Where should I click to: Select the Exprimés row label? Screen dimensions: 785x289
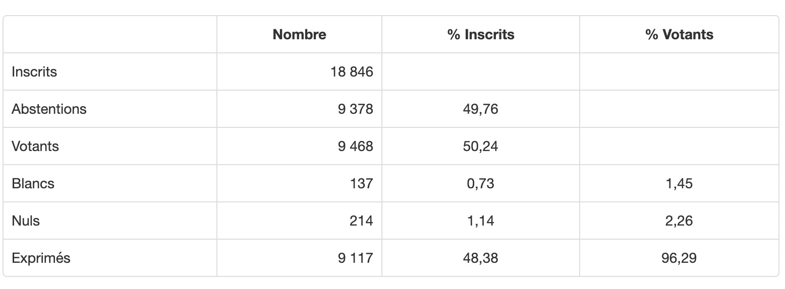(41, 258)
